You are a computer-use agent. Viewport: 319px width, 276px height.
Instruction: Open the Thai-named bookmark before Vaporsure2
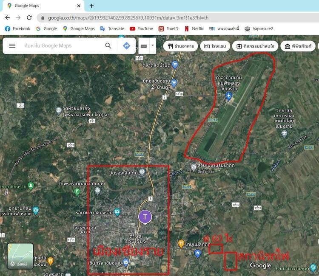[x=224, y=28]
